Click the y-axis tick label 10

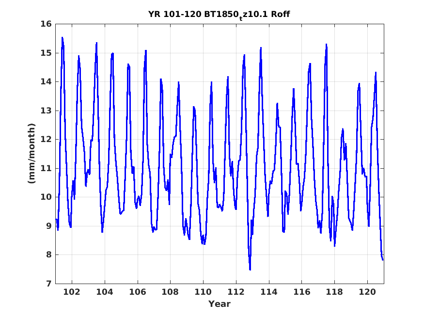(x=46, y=197)
